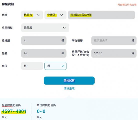Click the chevron arrow beside 桃園市
Screen dimensions: 138x120
(x=38, y=15)
